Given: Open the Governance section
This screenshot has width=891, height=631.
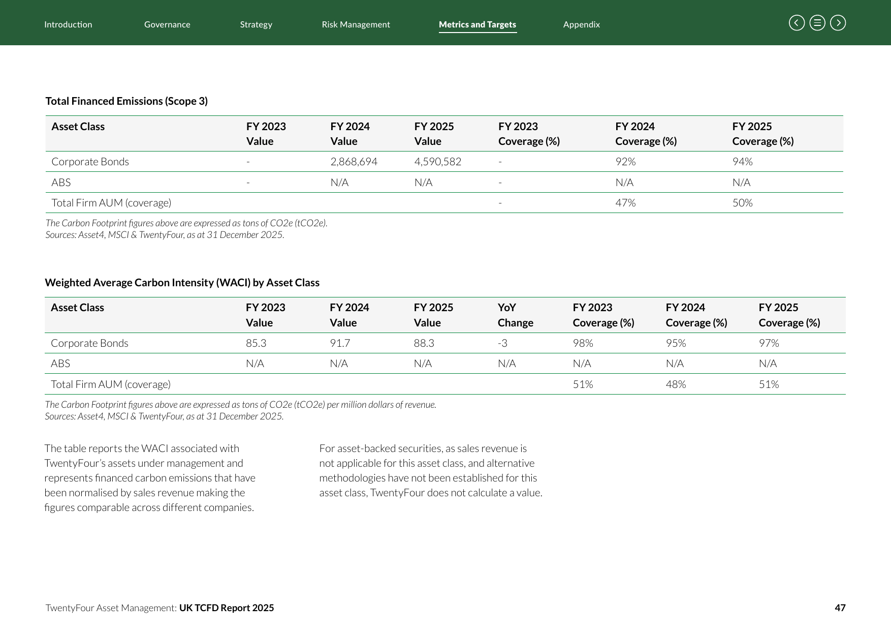Looking at the screenshot, I should pos(167,24).
